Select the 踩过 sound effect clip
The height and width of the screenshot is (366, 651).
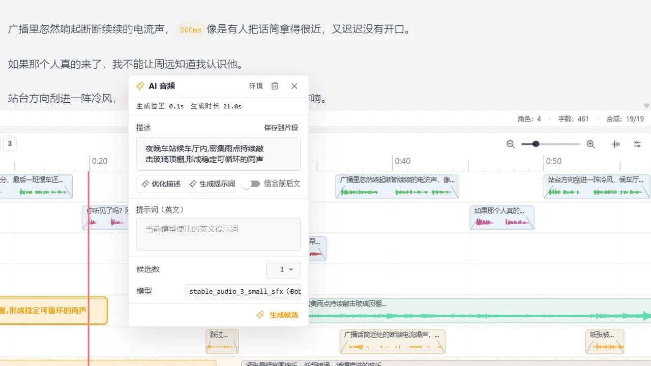(x=222, y=342)
